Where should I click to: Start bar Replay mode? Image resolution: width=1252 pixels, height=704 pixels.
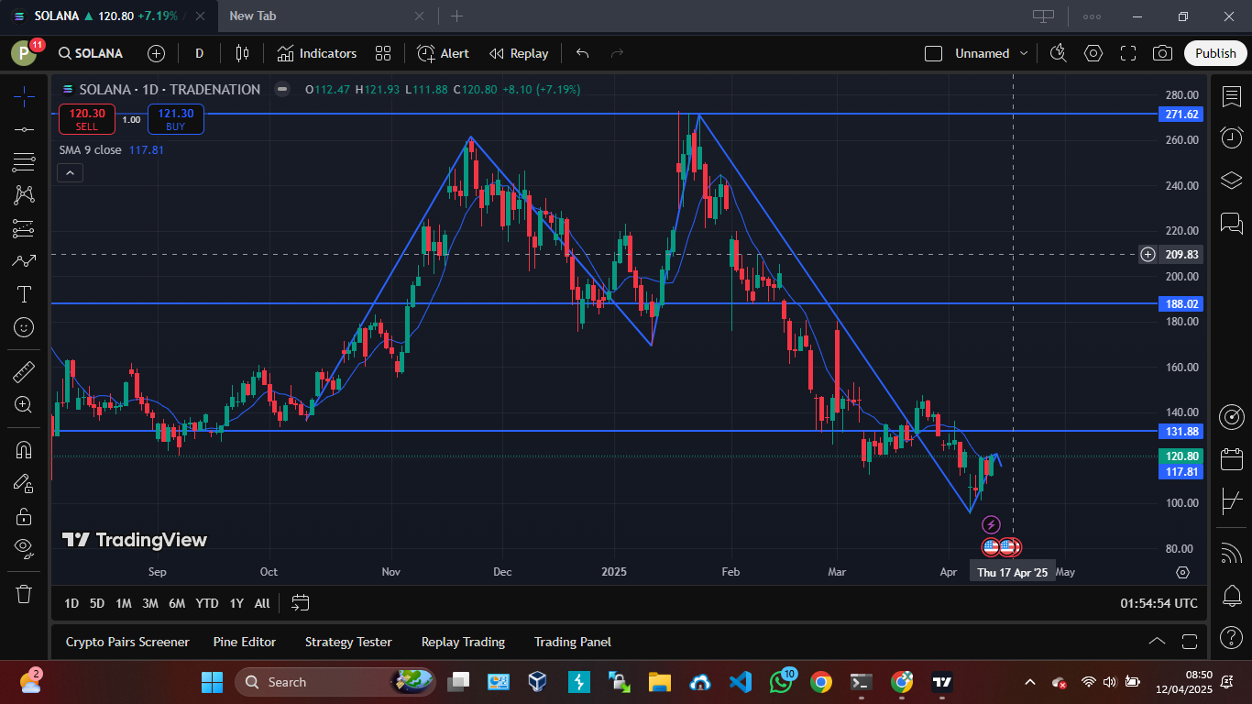pyautogui.click(x=519, y=53)
